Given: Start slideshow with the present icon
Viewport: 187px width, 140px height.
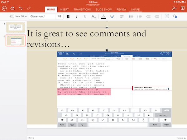Looking at the screenshot, I should point(183,8).
